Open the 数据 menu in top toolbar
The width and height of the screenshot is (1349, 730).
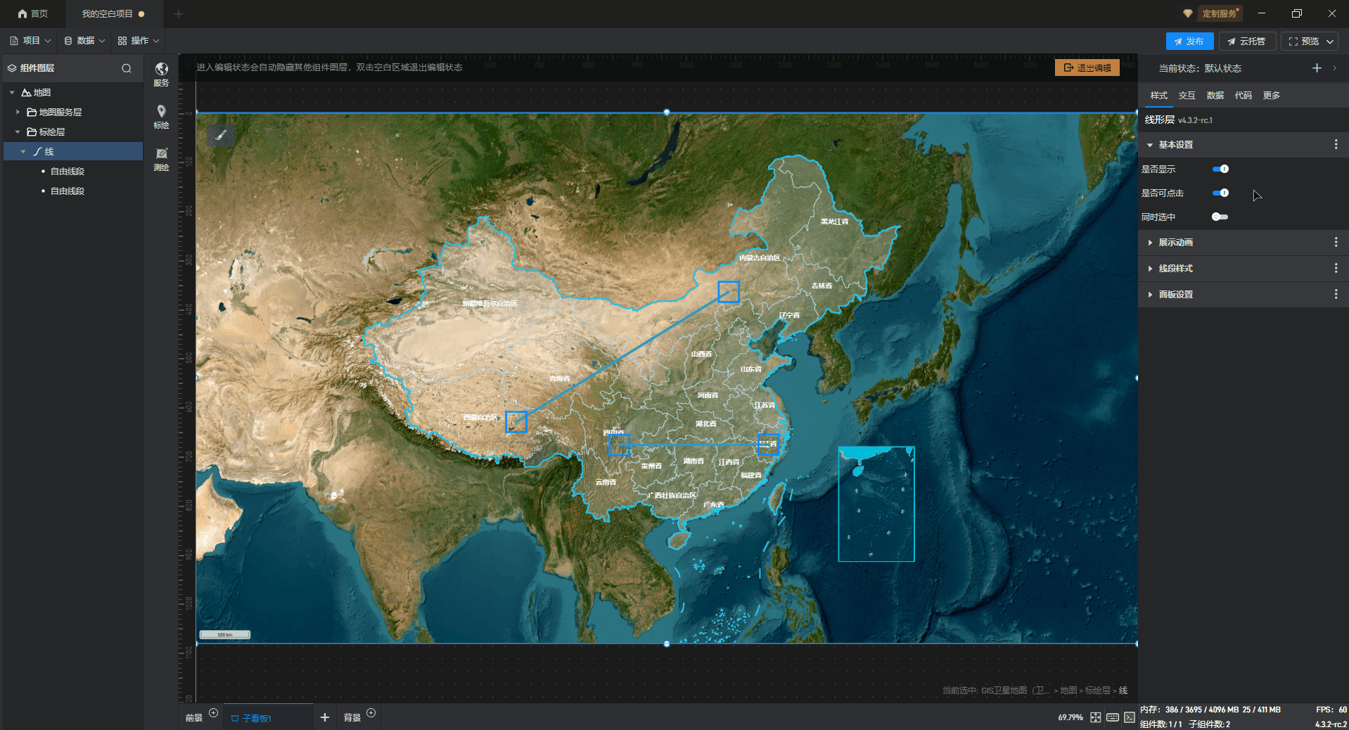pyautogui.click(x=84, y=41)
